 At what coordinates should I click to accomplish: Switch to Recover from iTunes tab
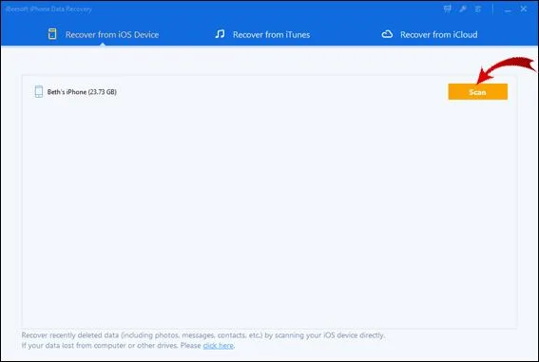(262, 34)
